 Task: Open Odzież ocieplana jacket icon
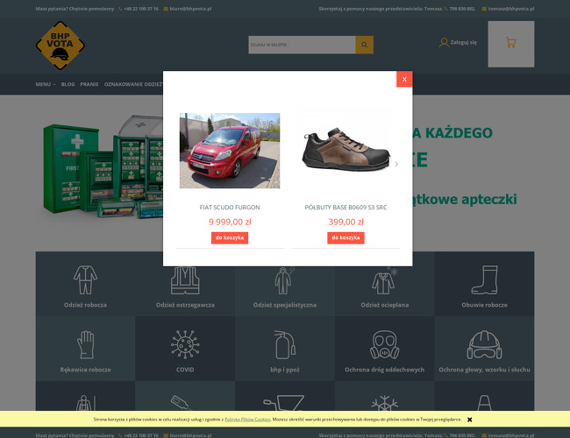(385, 280)
